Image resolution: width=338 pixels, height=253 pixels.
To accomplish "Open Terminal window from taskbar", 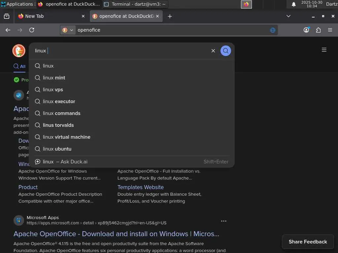I will pos(135,4).
